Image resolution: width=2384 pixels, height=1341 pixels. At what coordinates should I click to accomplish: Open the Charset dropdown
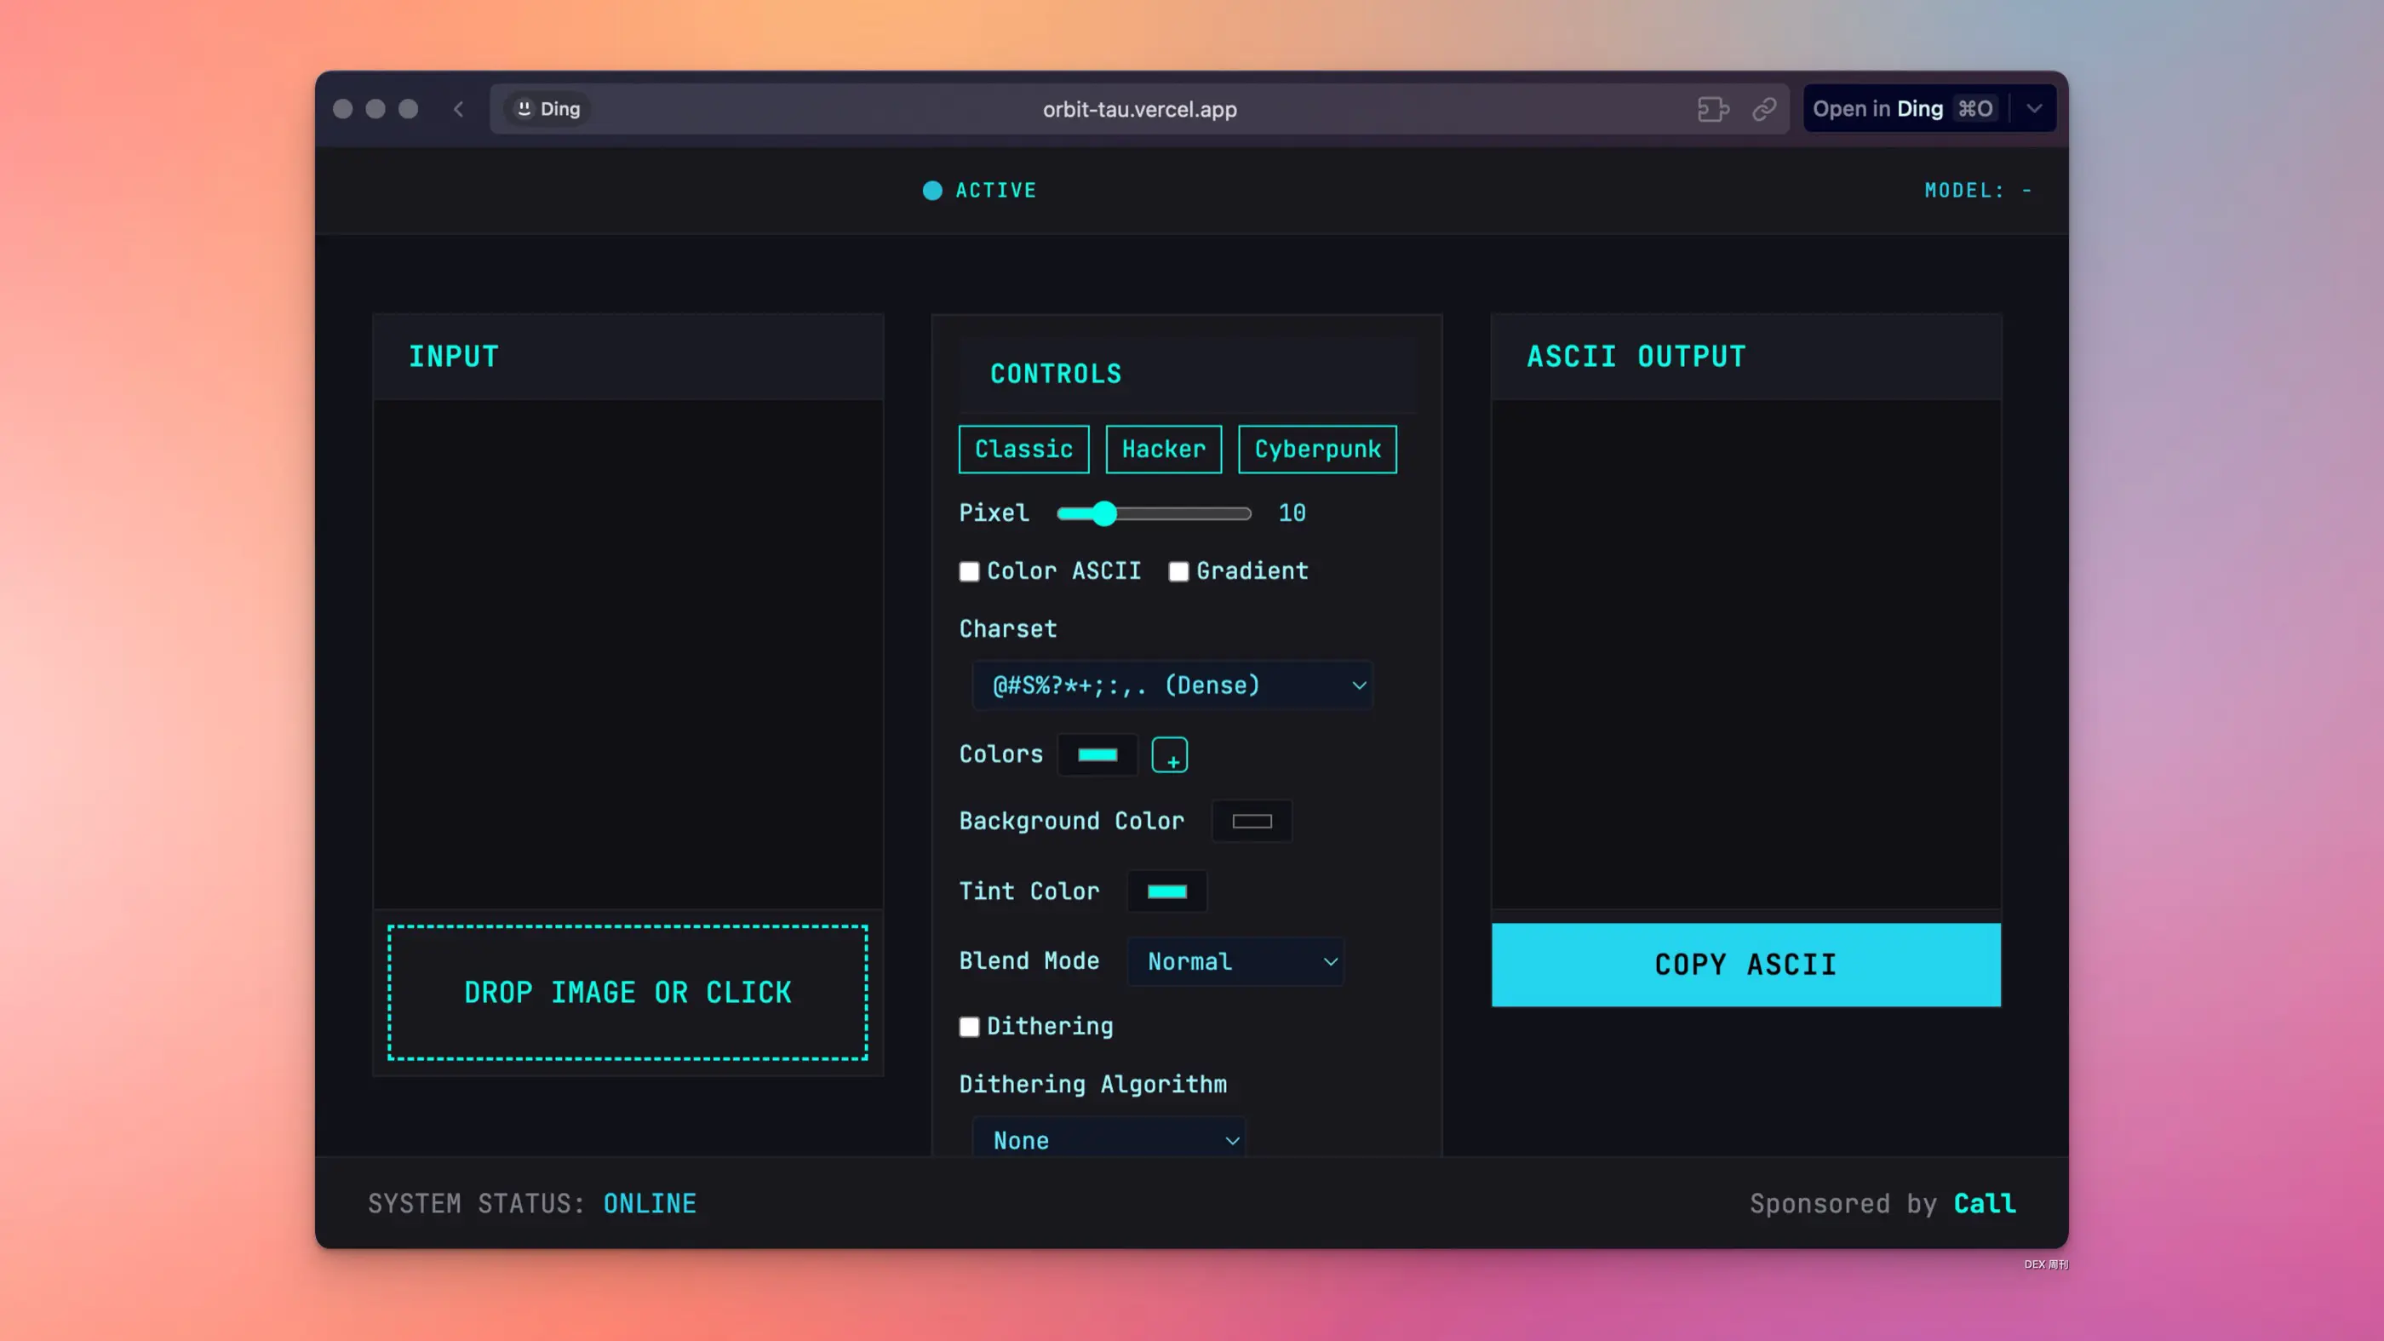[1172, 685]
